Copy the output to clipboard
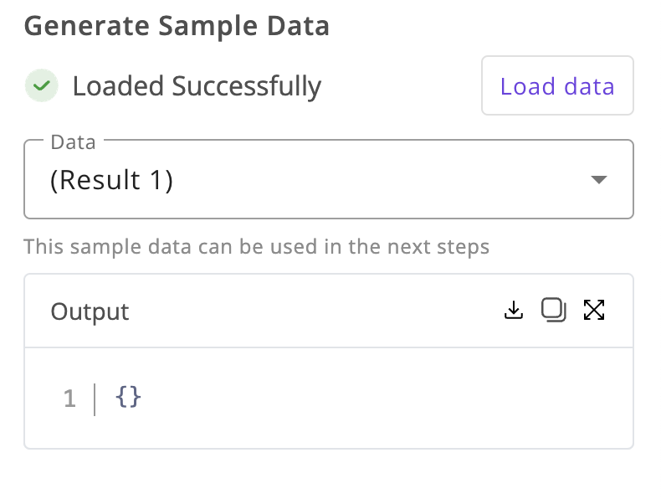The width and height of the screenshot is (661, 499). click(x=554, y=311)
